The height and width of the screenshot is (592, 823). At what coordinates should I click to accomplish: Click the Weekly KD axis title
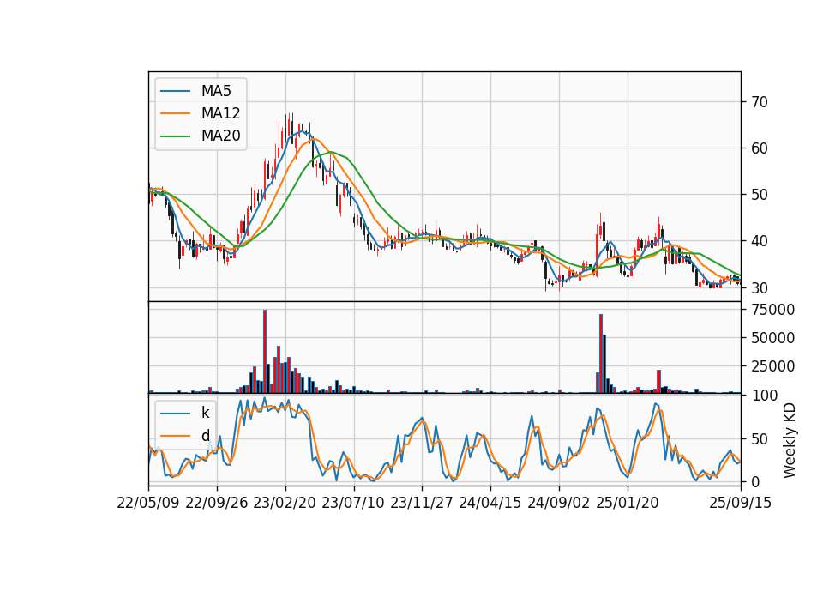click(789, 440)
